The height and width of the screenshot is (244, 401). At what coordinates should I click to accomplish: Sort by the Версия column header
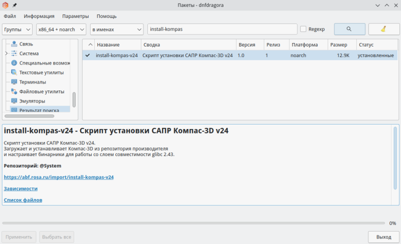[x=250, y=44]
